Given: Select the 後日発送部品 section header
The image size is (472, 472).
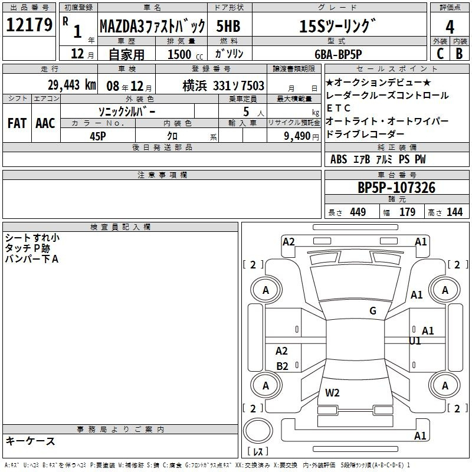Looking at the screenshot, I should pos(162,147).
